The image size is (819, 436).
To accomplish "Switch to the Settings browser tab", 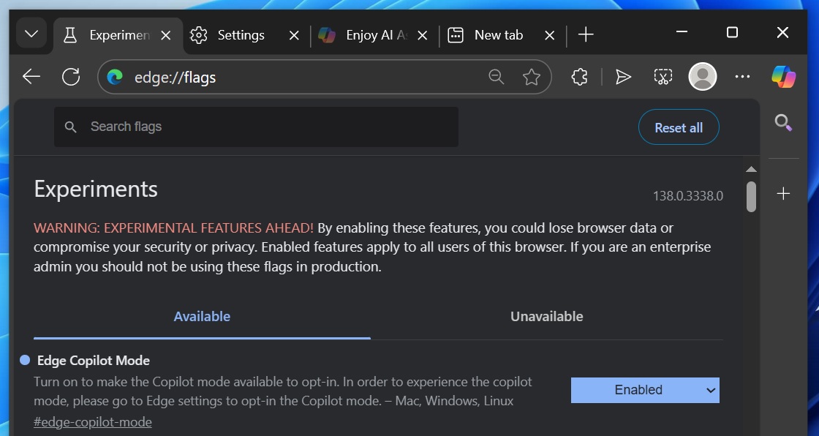I will click(241, 35).
